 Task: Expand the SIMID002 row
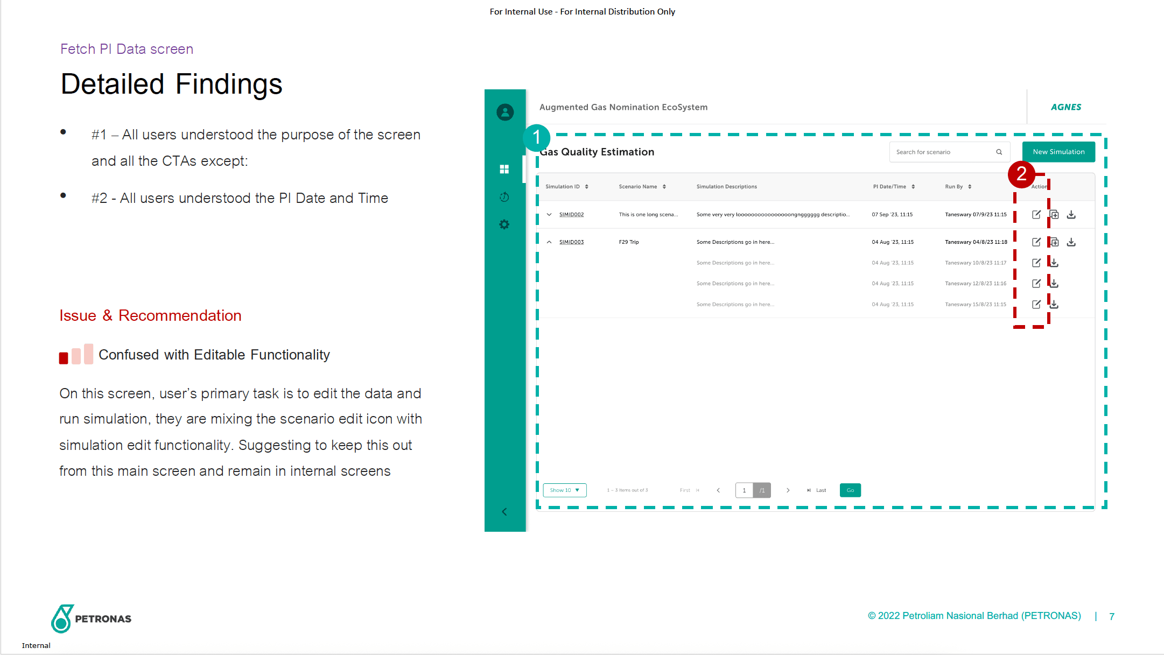(549, 215)
